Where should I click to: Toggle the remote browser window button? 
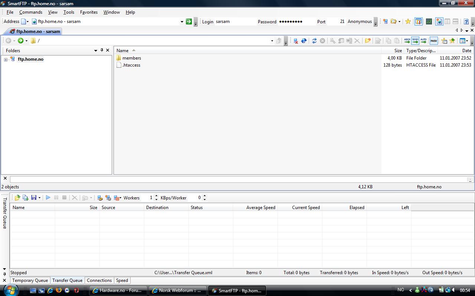[439, 21]
